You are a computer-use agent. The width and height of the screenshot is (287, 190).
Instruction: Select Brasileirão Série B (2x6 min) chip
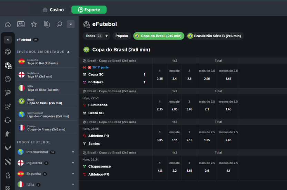215,36
